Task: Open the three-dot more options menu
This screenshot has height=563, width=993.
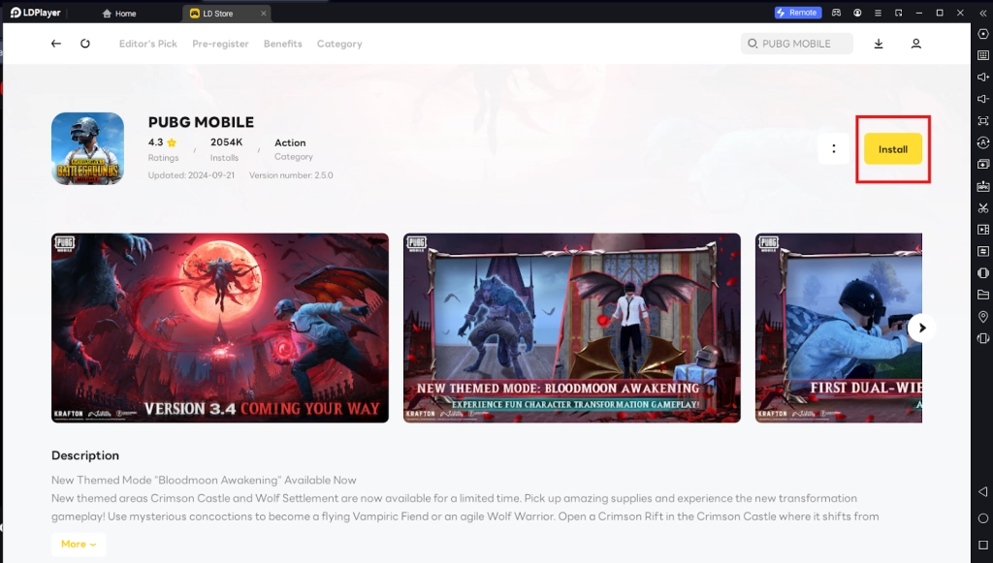Action: coord(833,148)
